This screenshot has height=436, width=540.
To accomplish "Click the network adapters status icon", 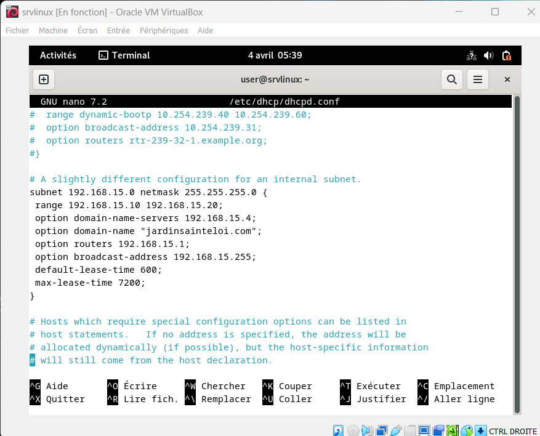I will point(382,430).
